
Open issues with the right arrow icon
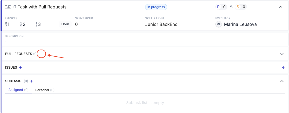(x=283, y=68)
